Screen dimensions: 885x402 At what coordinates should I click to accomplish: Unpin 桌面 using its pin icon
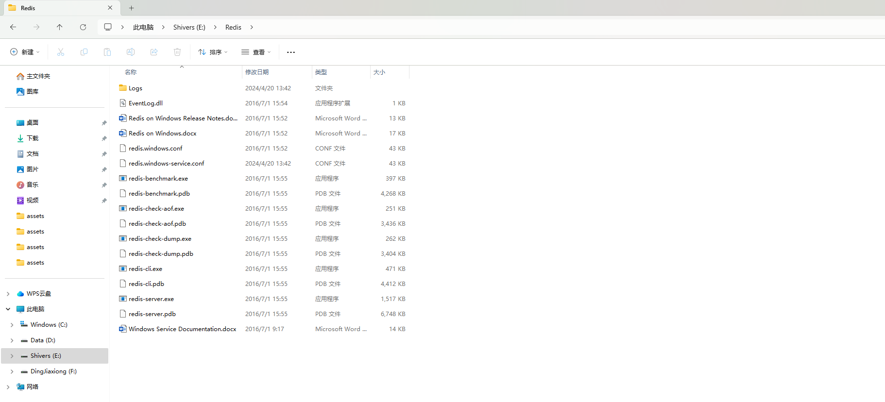pos(104,123)
